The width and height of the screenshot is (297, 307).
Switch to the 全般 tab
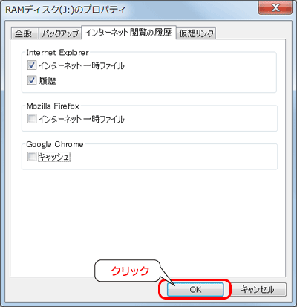(x=25, y=33)
